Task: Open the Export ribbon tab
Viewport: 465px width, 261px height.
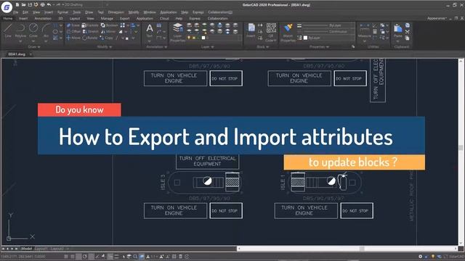Action: point(124,18)
